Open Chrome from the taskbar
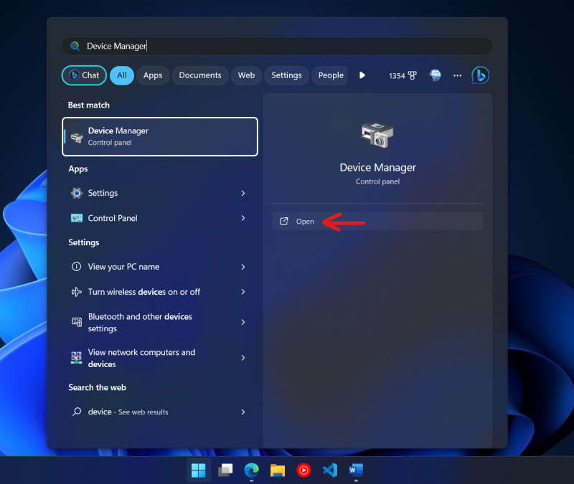574x484 pixels. pyautogui.click(x=251, y=470)
